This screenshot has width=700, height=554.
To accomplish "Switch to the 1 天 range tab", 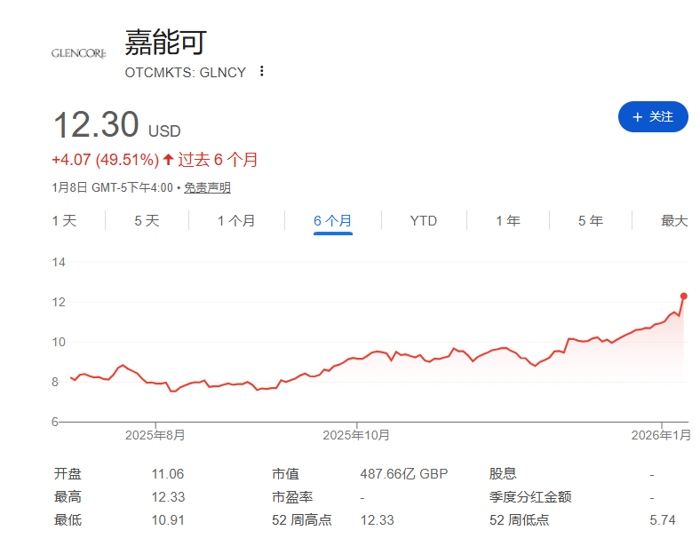I will (x=64, y=221).
